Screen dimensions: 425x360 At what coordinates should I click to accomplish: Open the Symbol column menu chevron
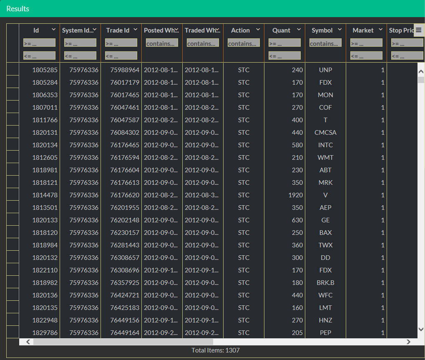[x=339, y=30]
